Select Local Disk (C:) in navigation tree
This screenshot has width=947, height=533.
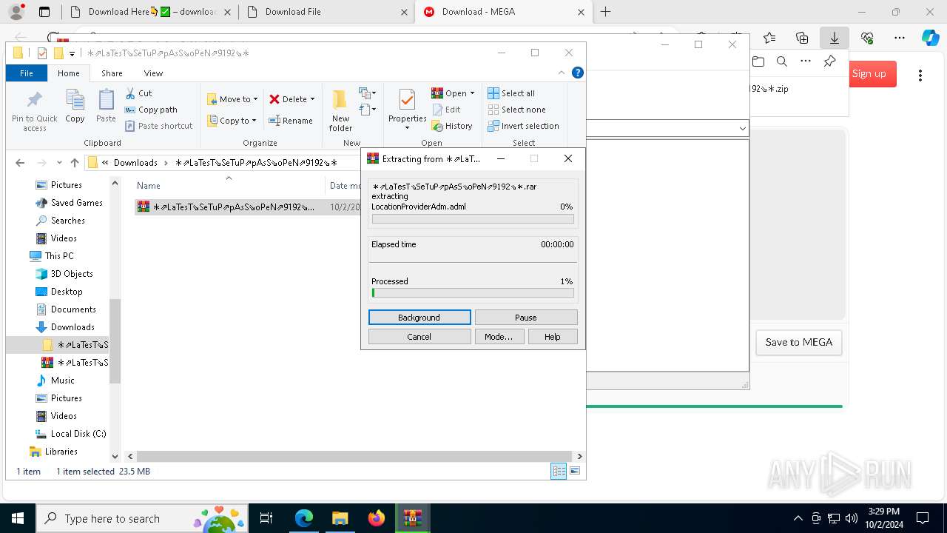pyautogui.click(x=78, y=434)
